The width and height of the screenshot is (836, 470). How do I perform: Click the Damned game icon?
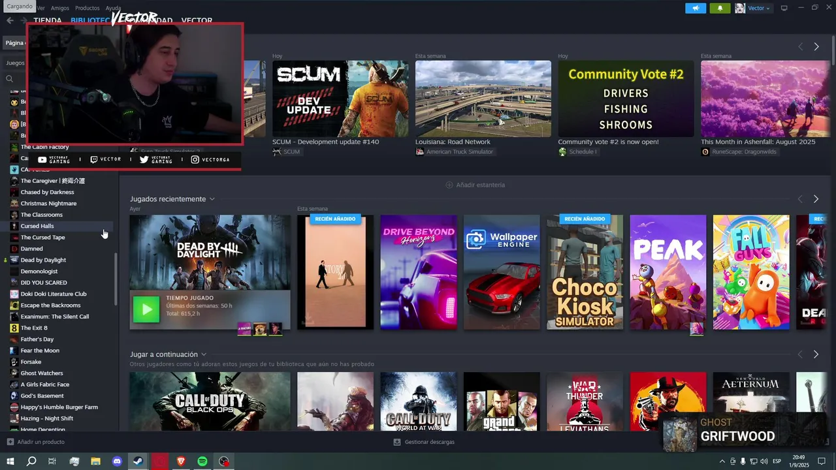pyautogui.click(x=14, y=249)
